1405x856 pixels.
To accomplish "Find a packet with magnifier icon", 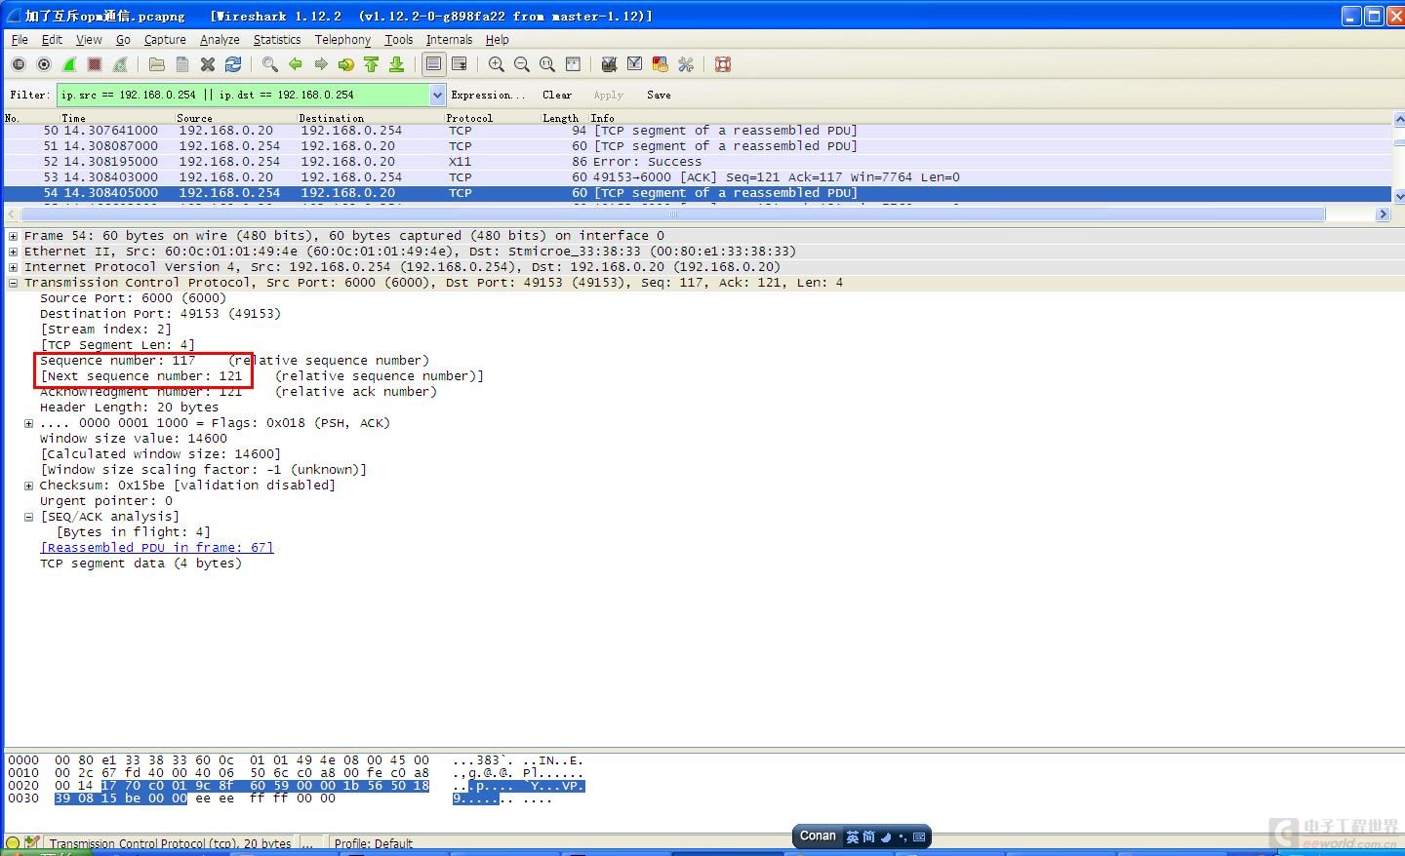I will (269, 64).
